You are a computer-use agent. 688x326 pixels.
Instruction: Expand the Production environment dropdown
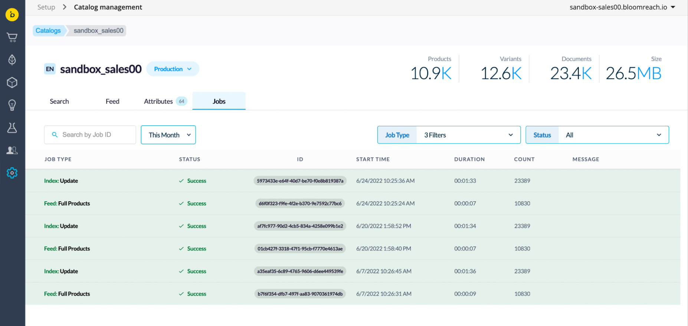click(173, 69)
